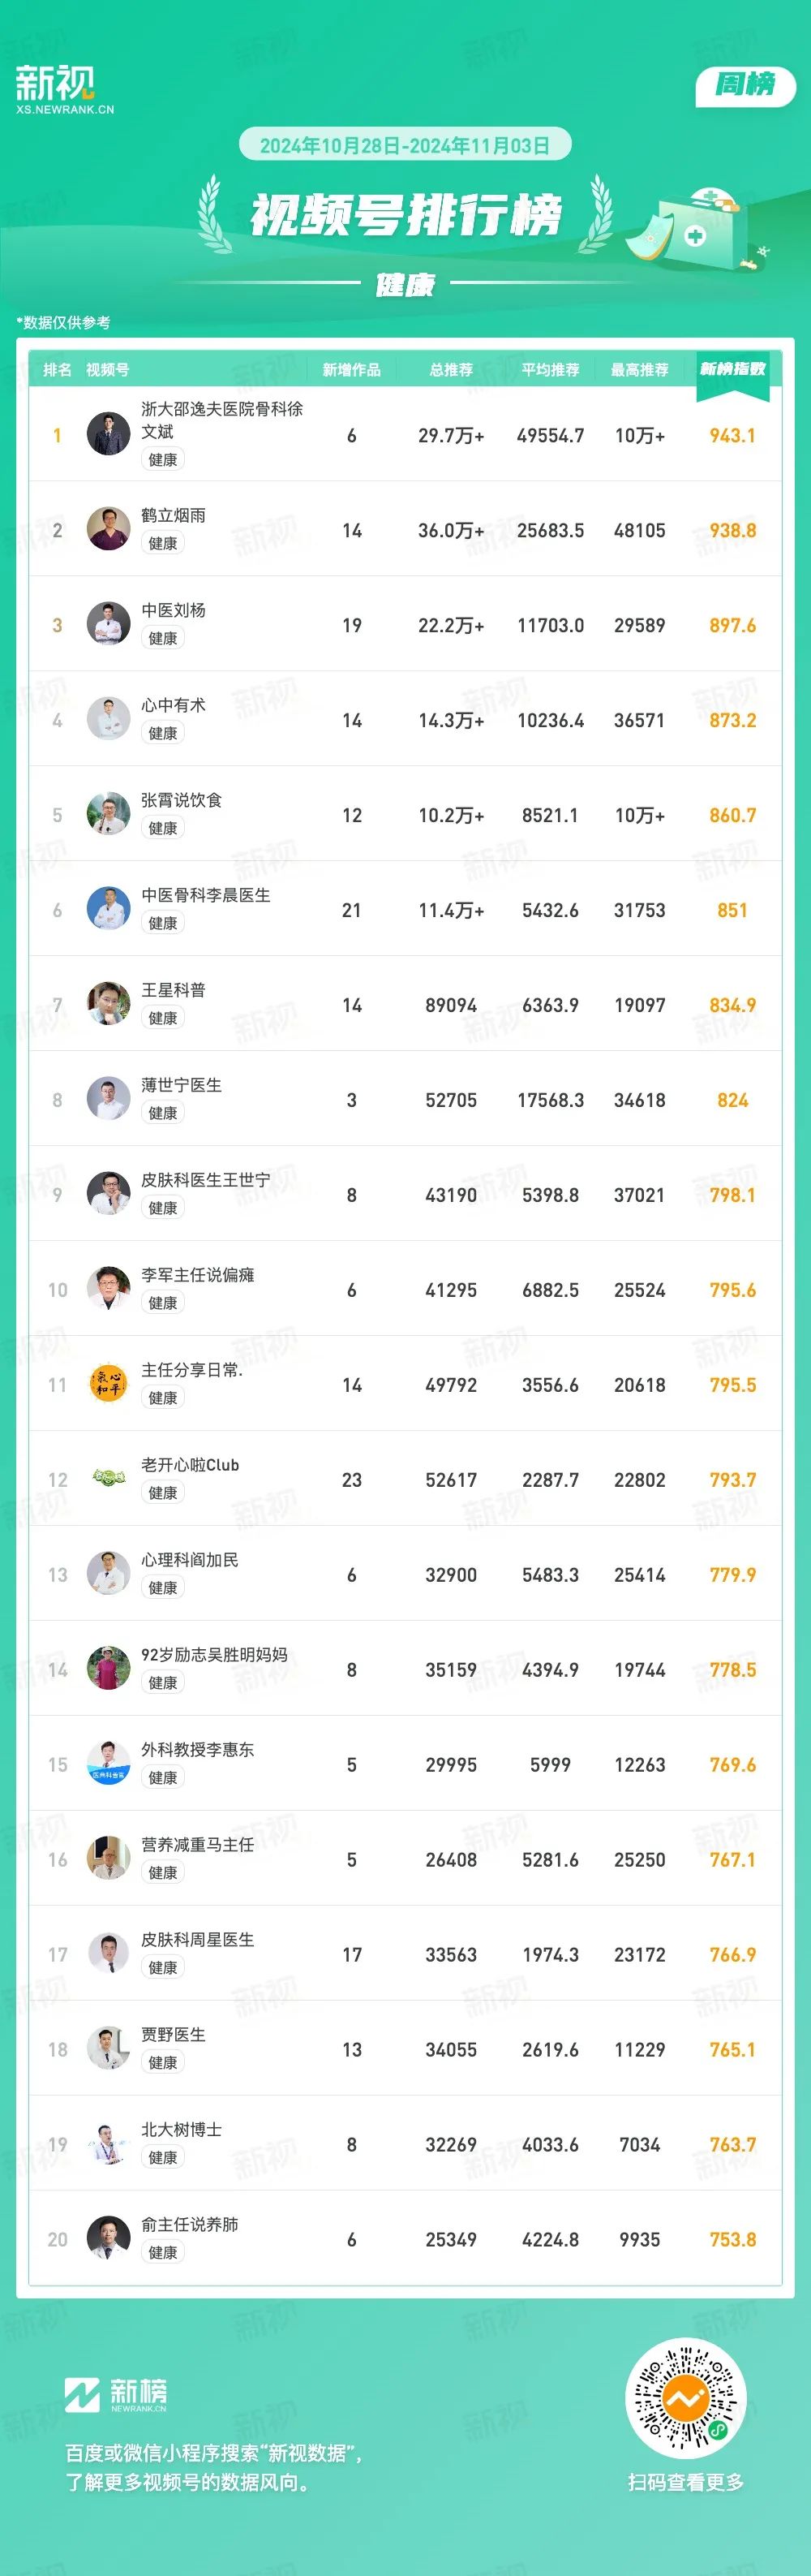Click the 周榜 badge at top right

click(x=745, y=85)
